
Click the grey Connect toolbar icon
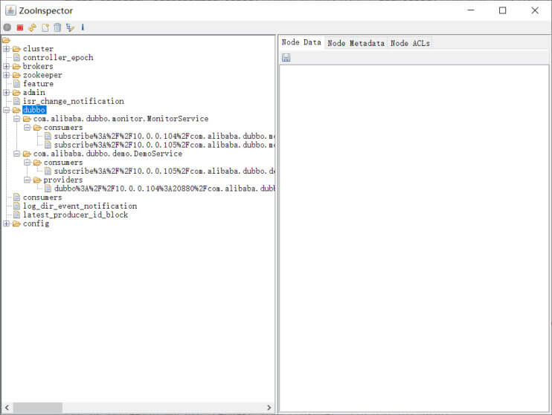pyautogui.click(x=7, y=27)
